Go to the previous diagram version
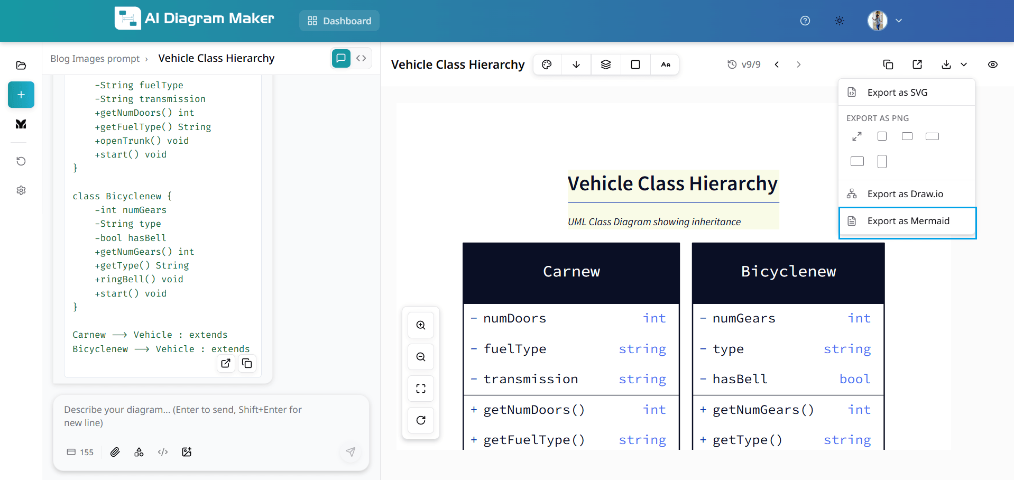 tap(777, 64)
